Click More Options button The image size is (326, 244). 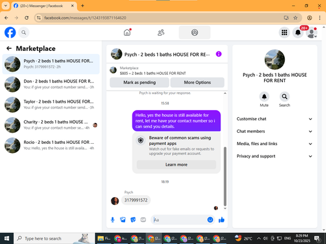(198, 83)
